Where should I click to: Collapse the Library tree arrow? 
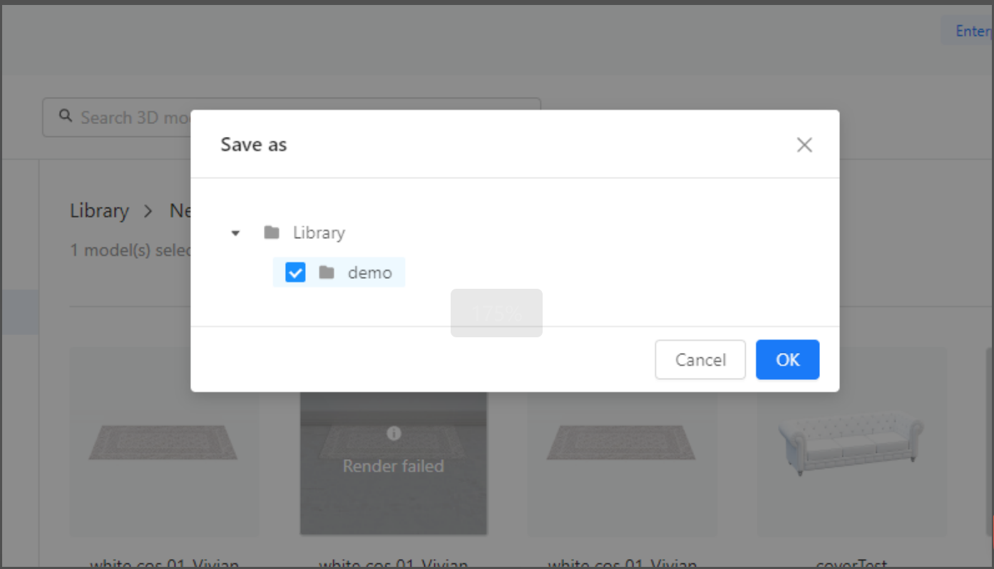click(x=236, y=233)
